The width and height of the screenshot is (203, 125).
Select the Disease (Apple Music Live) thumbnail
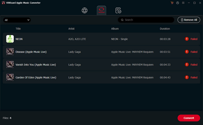coord(10,52)
